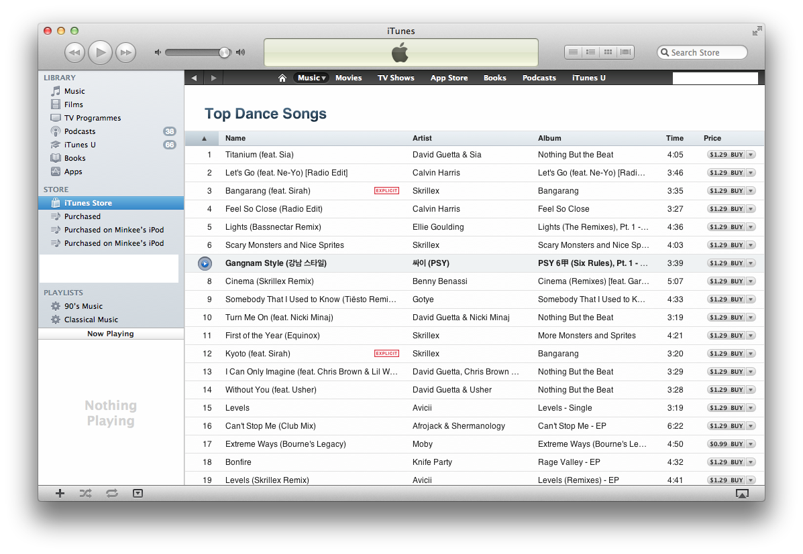Click the low volume speaker icon
Image resolution: width=803 pixels, height=554 pixels.
(158, 52)
